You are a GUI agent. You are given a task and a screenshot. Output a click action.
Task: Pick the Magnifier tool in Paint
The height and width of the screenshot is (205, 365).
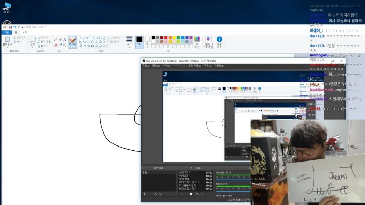tap(64, 45)
